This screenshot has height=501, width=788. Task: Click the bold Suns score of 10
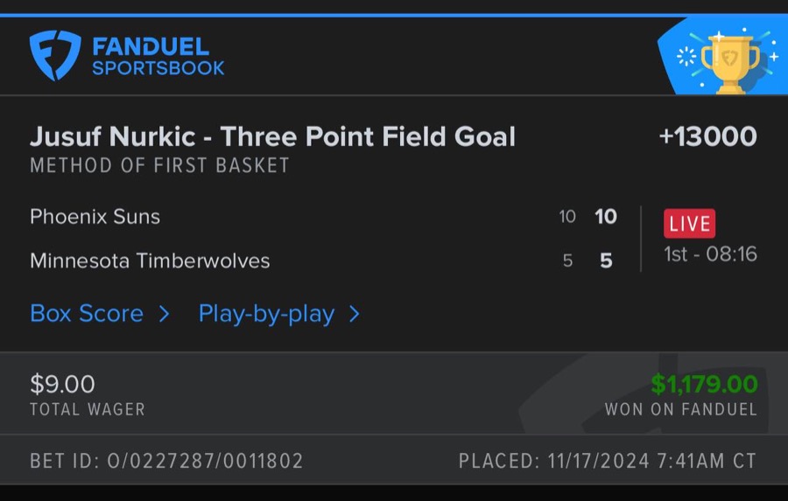606,217
